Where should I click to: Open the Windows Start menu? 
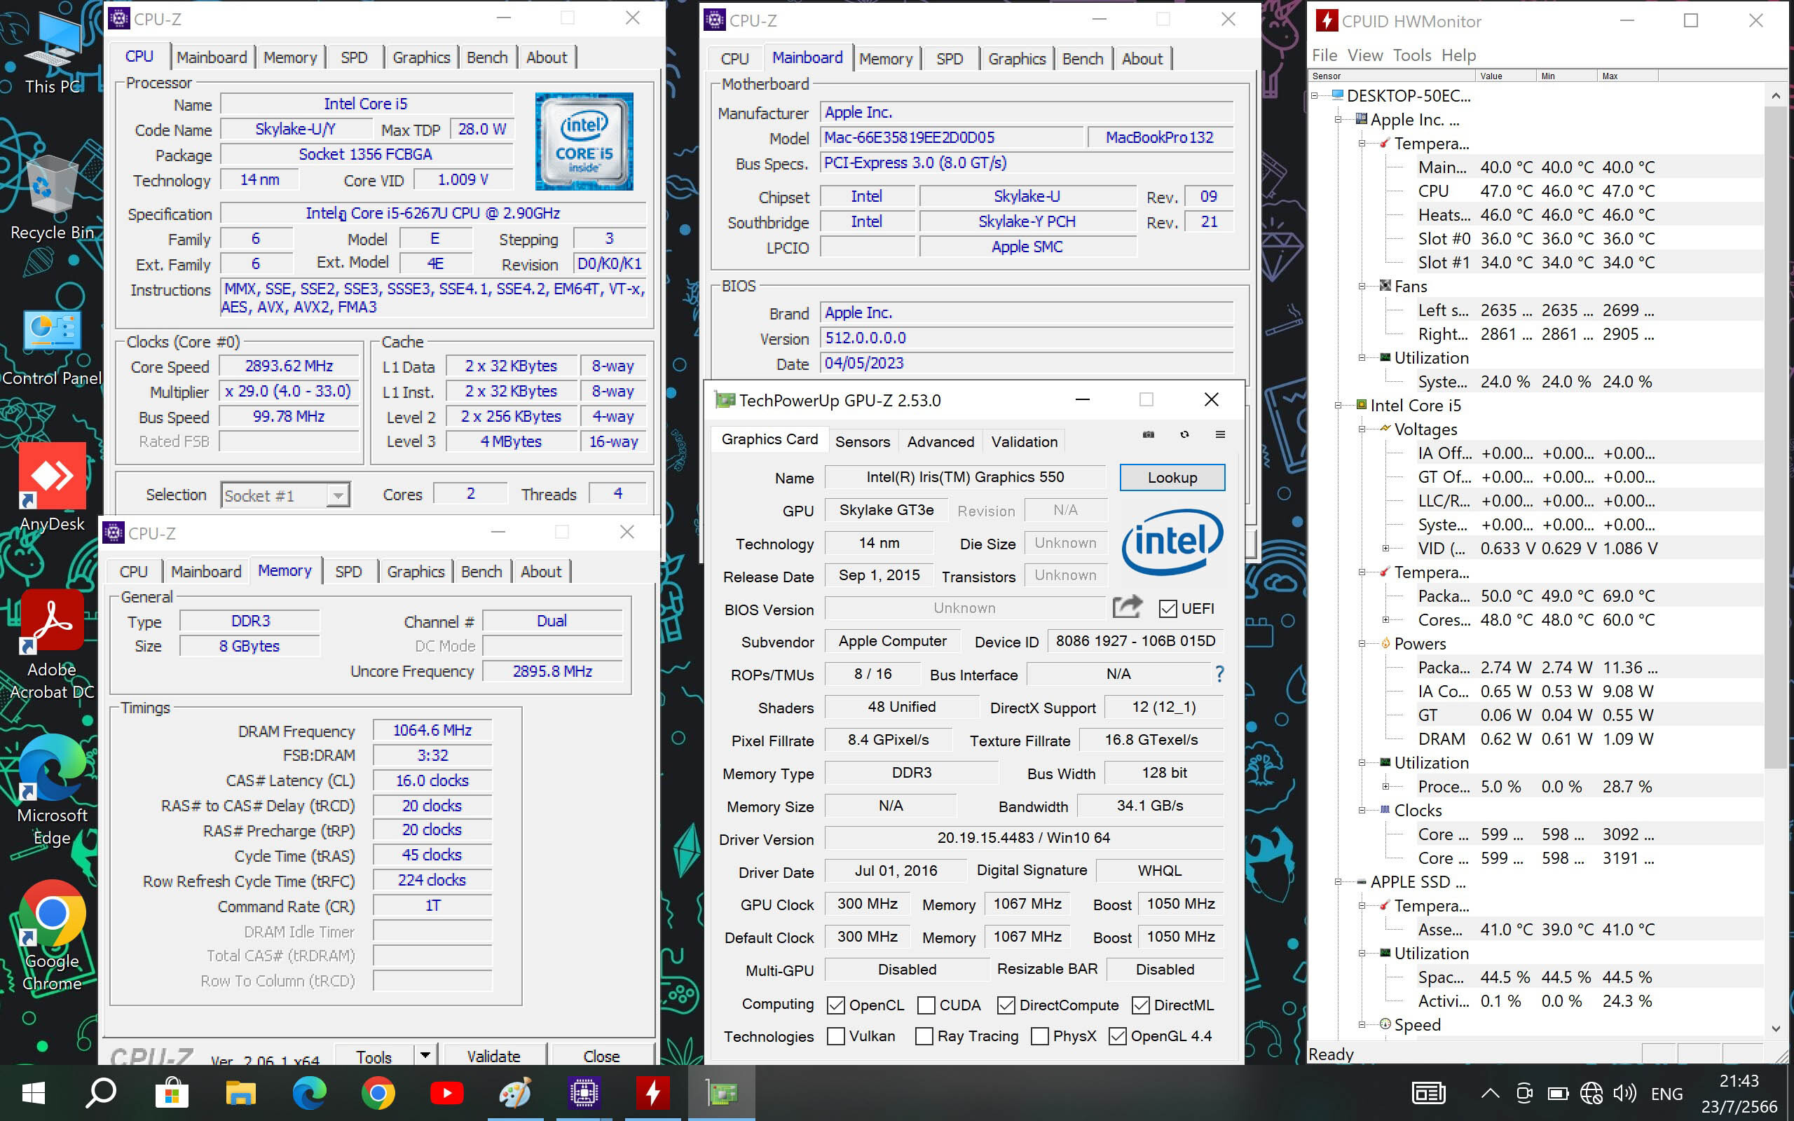tap(34, 1093)
